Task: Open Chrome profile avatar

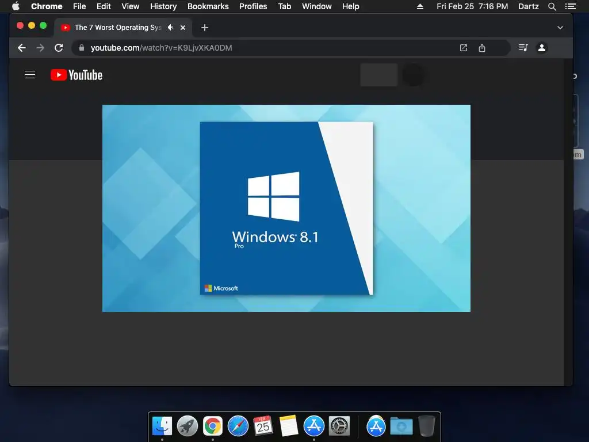Action: point(542,48)
